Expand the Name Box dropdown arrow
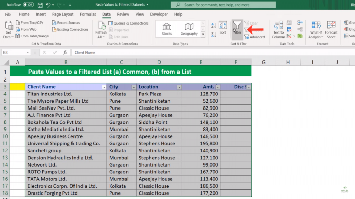The image size is (355, 199). pos(28,53)
